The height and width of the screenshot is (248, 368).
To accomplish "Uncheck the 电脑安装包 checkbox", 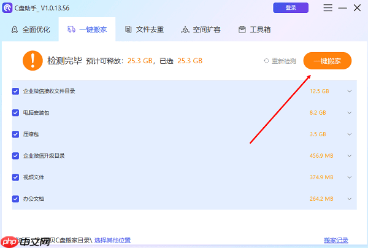I will (x=15, y=113).
